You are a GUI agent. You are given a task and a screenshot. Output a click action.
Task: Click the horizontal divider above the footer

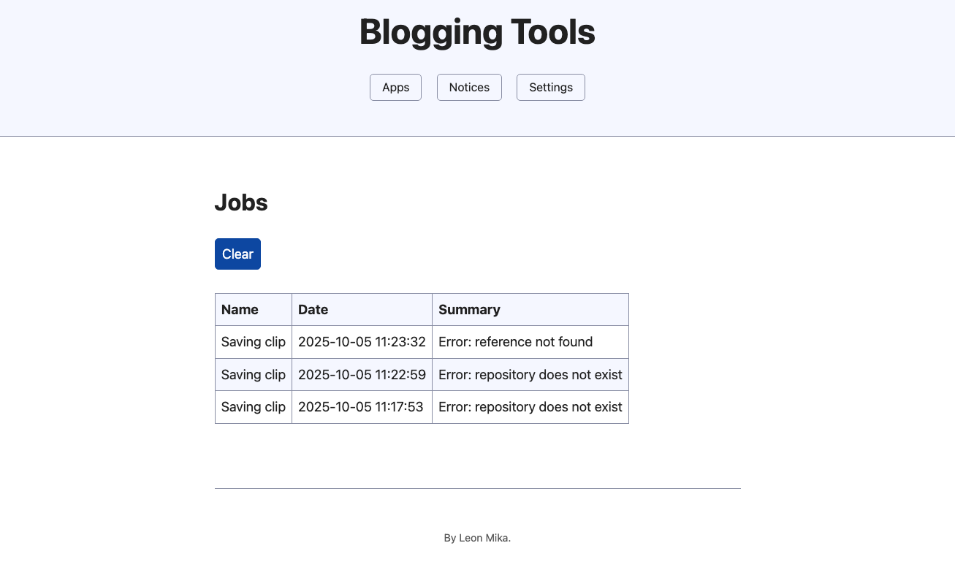[x=477, y=488]
